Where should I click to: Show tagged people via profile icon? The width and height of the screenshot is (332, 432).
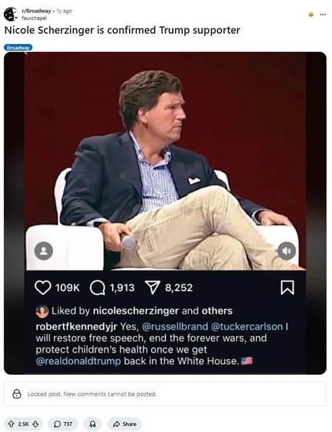coord(44,251)
